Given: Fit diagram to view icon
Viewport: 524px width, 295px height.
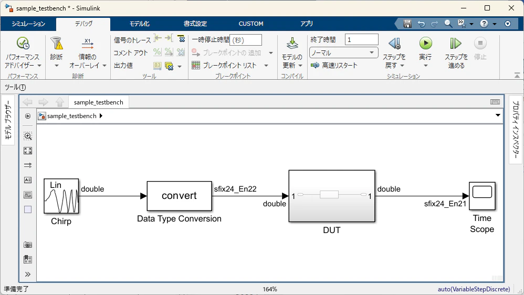Looking at the screenshot, I should (28, 151).
